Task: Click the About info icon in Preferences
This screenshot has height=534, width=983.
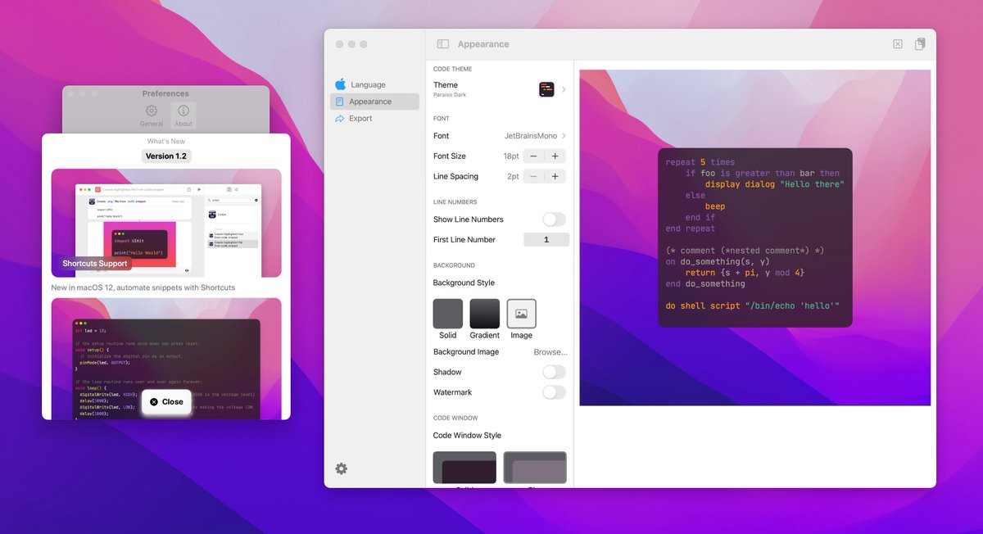Action: (x=183, y=111)
